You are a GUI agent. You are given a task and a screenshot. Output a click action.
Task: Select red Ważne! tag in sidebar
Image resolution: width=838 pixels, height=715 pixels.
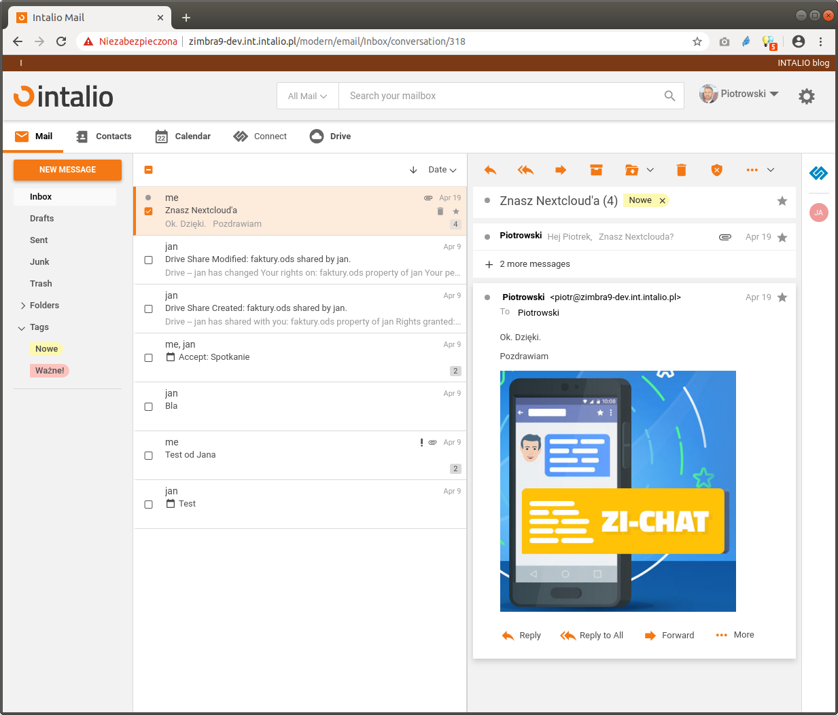[50, 371]
